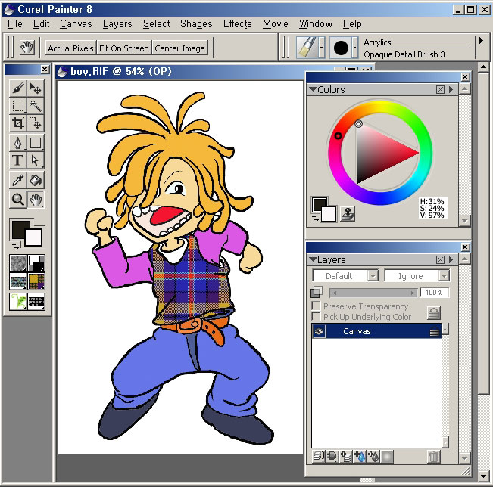Click the Actual Pixels button
This screenshot has width=493, height=487.
[x=70, y=48]
